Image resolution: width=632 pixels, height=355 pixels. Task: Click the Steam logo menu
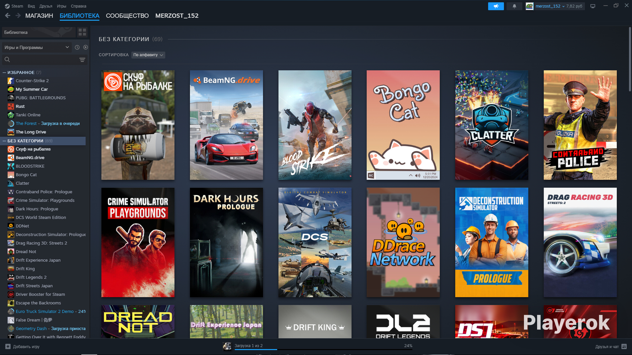tap(14, 6)
